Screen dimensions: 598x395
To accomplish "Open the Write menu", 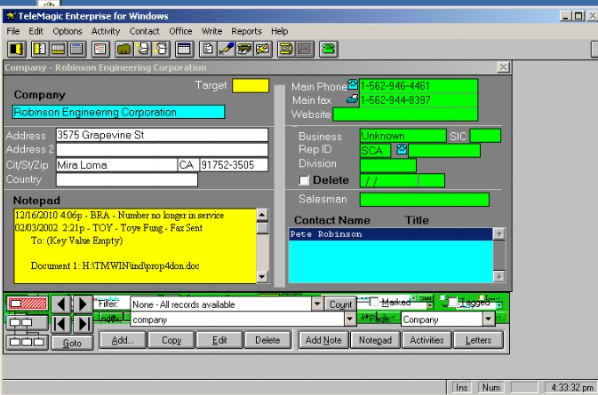I will click(x=211, y=31).
